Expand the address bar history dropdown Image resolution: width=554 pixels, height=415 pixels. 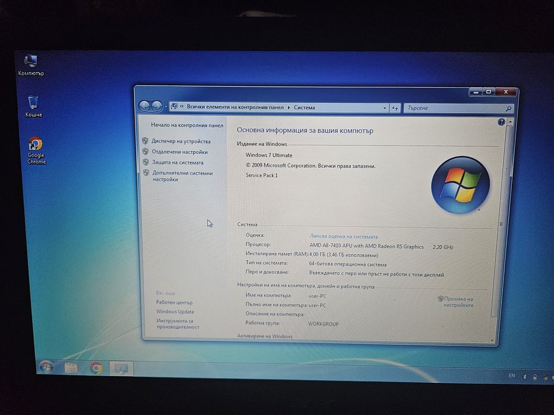click(384, 108)
